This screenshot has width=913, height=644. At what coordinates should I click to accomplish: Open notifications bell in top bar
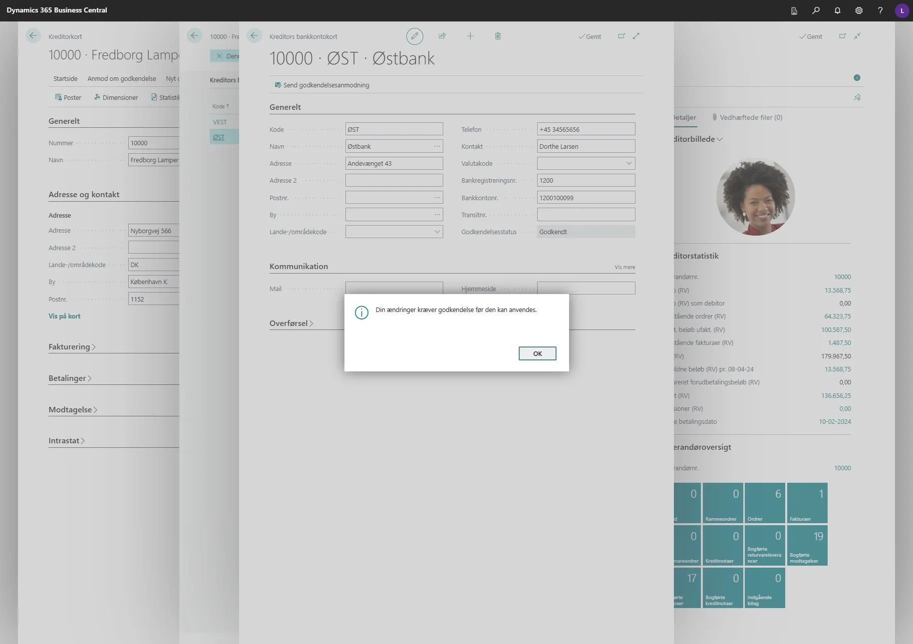tap(837, 10)
